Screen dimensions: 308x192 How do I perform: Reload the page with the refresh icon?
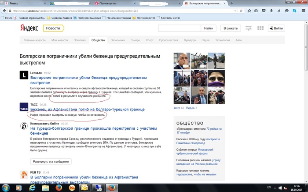[x=241, y=11]
